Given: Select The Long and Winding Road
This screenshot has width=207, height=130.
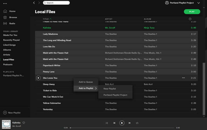Looking at the screenshot, I should [116, 40].
